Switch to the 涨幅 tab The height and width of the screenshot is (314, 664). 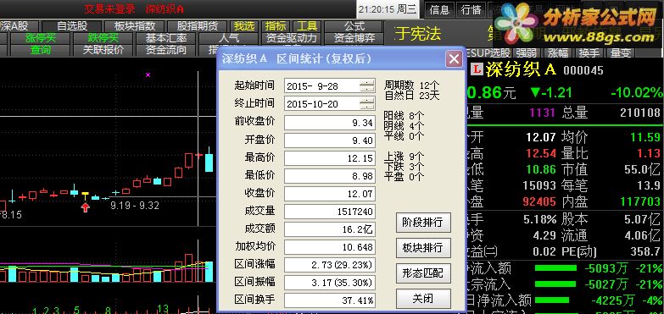click(558, 53)
